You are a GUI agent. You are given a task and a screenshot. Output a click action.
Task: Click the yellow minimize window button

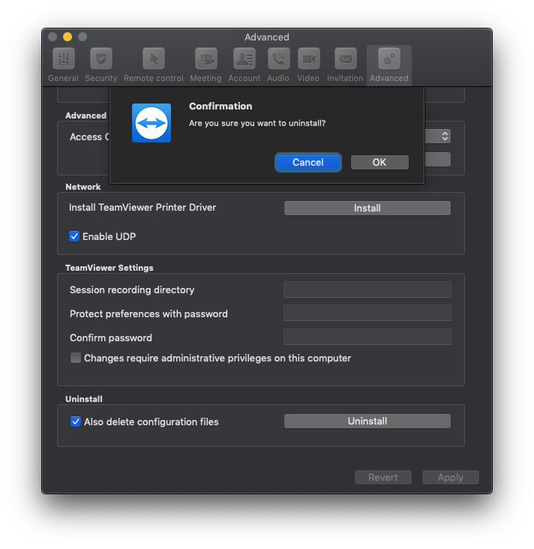click(67, 37)
